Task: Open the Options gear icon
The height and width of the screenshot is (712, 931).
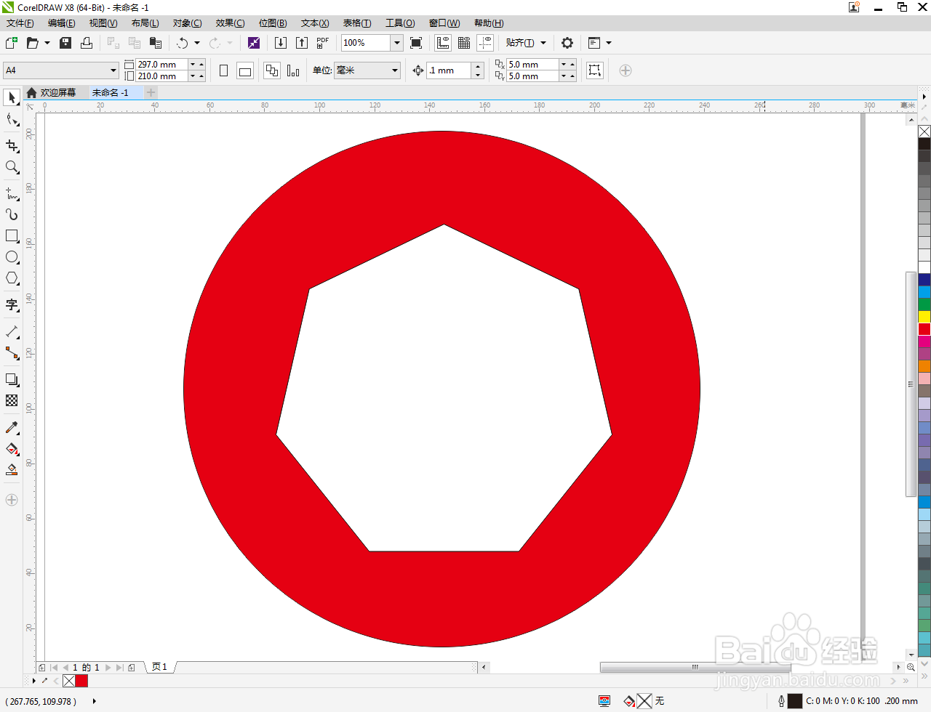Action: (x=567, y=43)
